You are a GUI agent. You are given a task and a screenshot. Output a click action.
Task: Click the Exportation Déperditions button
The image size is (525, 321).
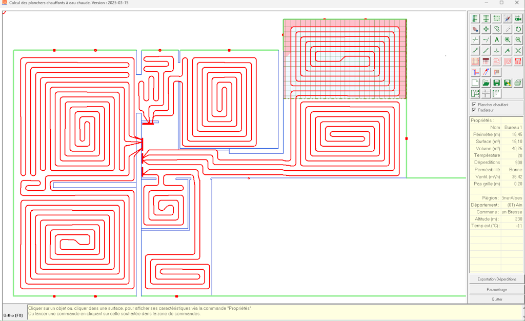tap(496, 279)
